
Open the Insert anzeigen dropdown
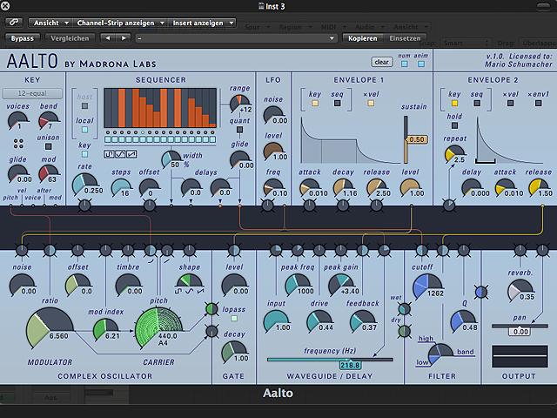click(x=203, y=23)
